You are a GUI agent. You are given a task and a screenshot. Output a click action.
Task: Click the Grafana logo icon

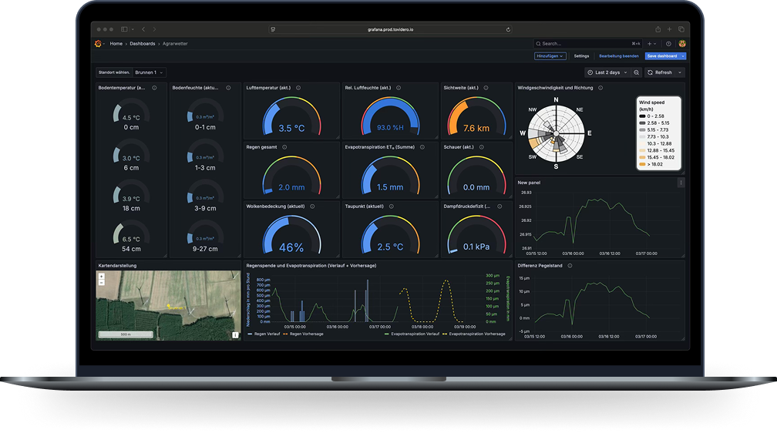[x=98, y=44]
